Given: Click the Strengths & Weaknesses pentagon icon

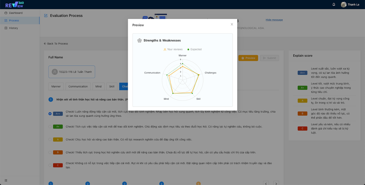Looking at the screenshot, I should pos(139,40).
